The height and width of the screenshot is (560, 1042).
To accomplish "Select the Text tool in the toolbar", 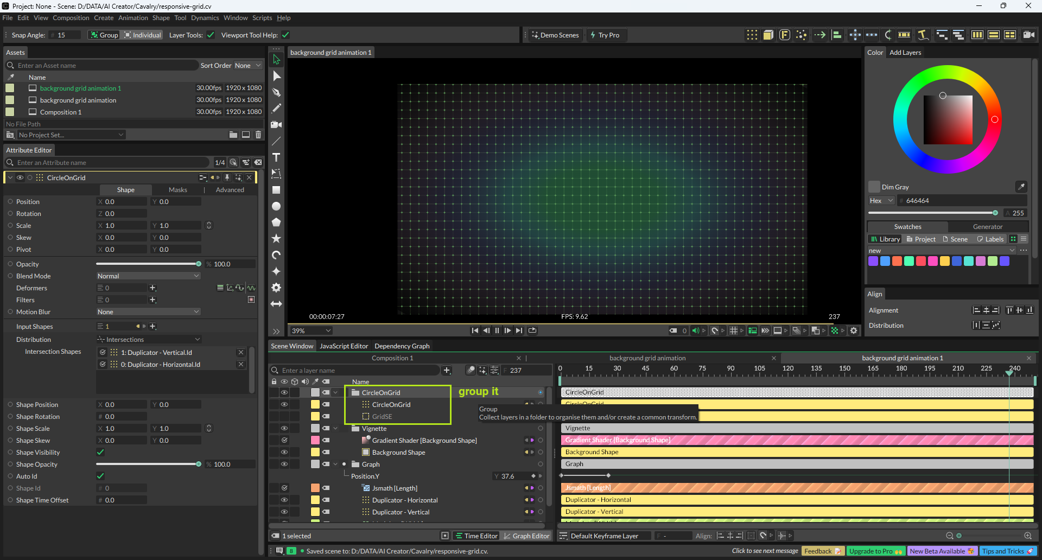I will click(x=276, y=157).
